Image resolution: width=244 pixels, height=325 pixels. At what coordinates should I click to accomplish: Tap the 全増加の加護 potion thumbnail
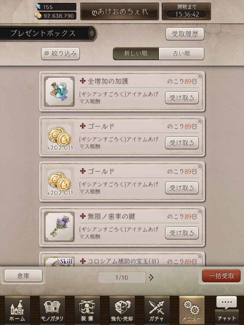point(59,92)
